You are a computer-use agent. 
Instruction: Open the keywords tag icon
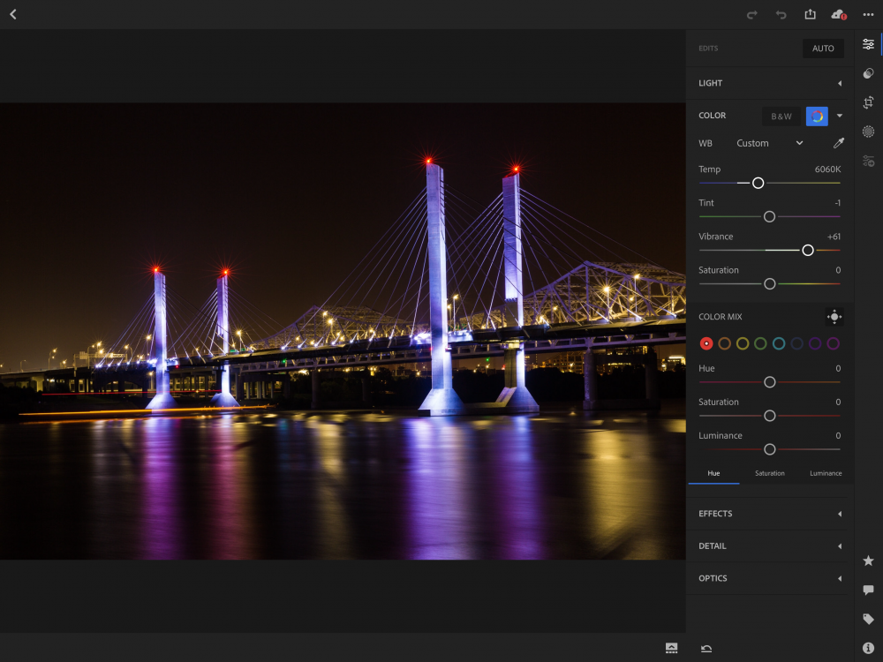[x=868, y=619]
